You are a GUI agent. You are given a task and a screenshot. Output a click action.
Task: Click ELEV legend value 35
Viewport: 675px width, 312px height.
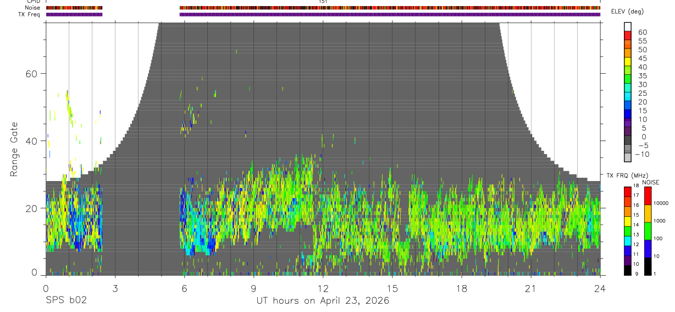(x=643, y=76)
